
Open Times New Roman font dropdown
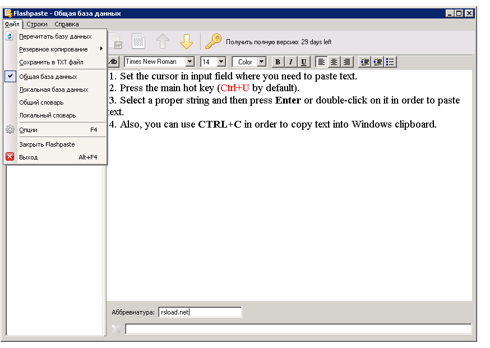[189, 62]
